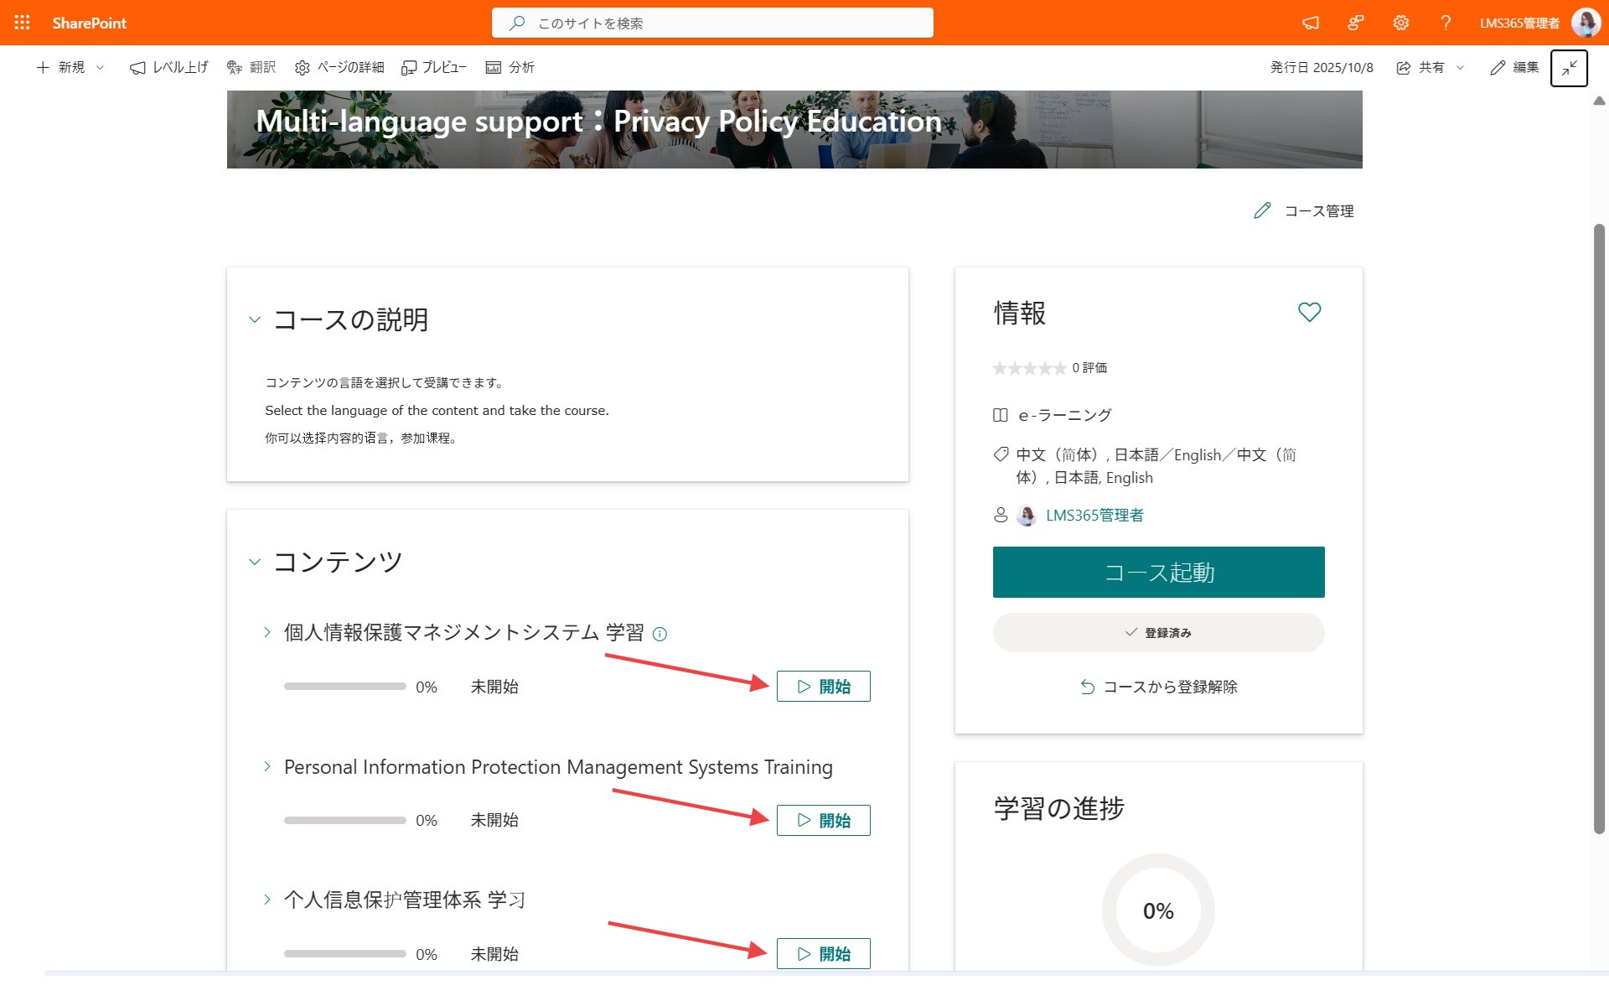Click レベル上げ in the command bar
Viewport: 1609px width, 1001px height.
coord(168,67)
